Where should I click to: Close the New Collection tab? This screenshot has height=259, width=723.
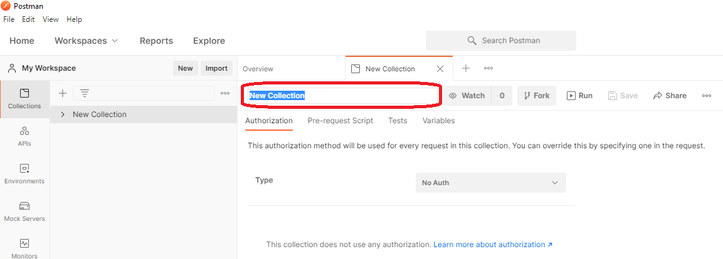pos(440,69)
